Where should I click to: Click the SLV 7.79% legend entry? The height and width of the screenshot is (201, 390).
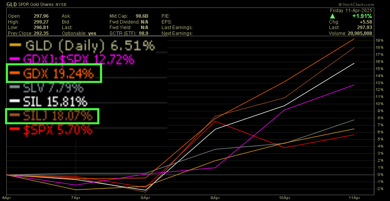[46, 88]
